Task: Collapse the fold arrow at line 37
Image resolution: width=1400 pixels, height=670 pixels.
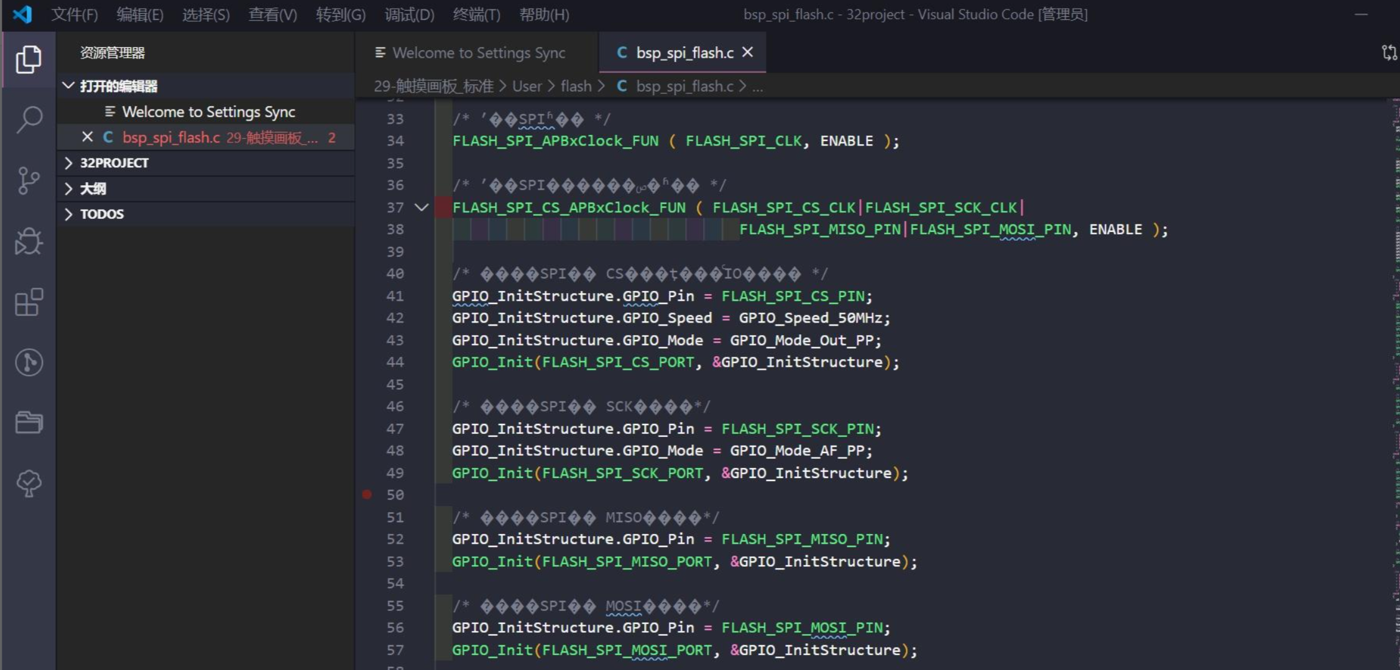Action: click(421, 207)
